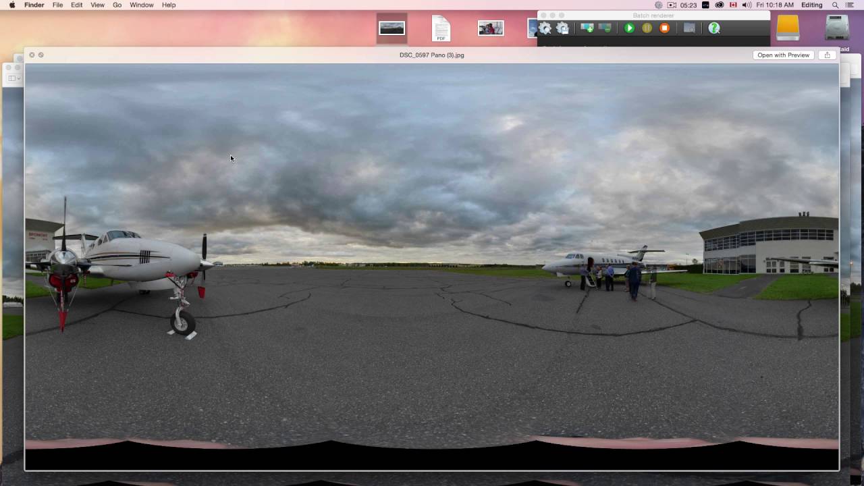Open Batch renderer help question mark icon

tap(714, 28)
